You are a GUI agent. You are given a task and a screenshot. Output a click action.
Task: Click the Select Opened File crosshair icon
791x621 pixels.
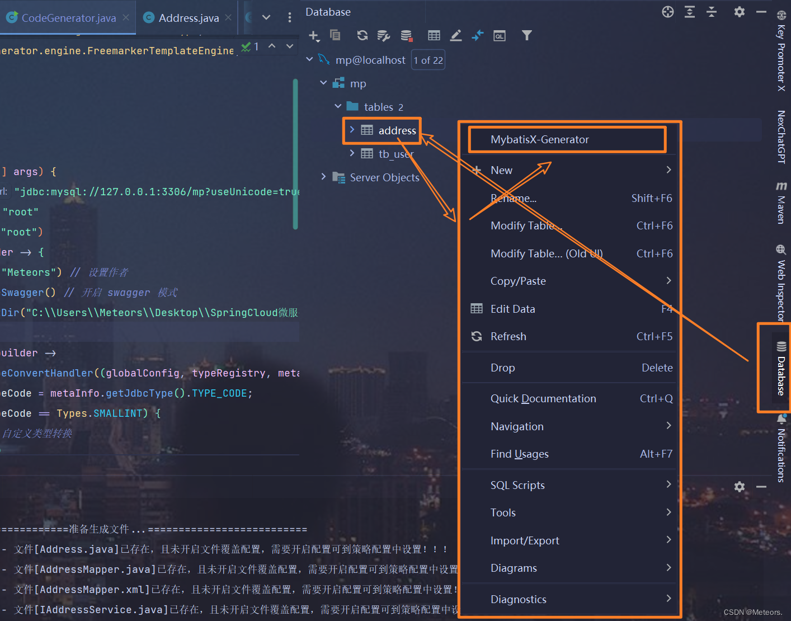668,12
